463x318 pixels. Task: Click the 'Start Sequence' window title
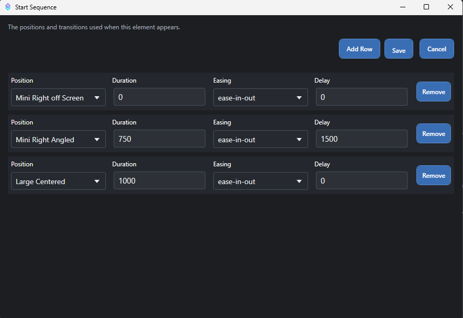[x=36, y=7]
